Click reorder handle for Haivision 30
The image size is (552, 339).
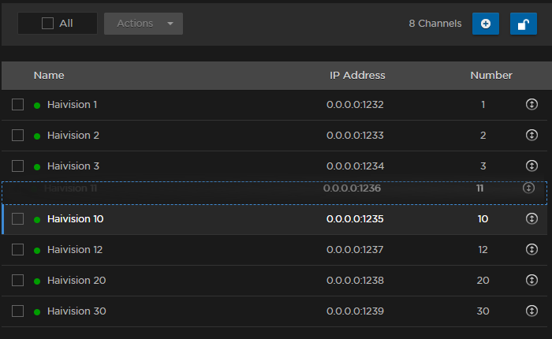pos(531,311)
